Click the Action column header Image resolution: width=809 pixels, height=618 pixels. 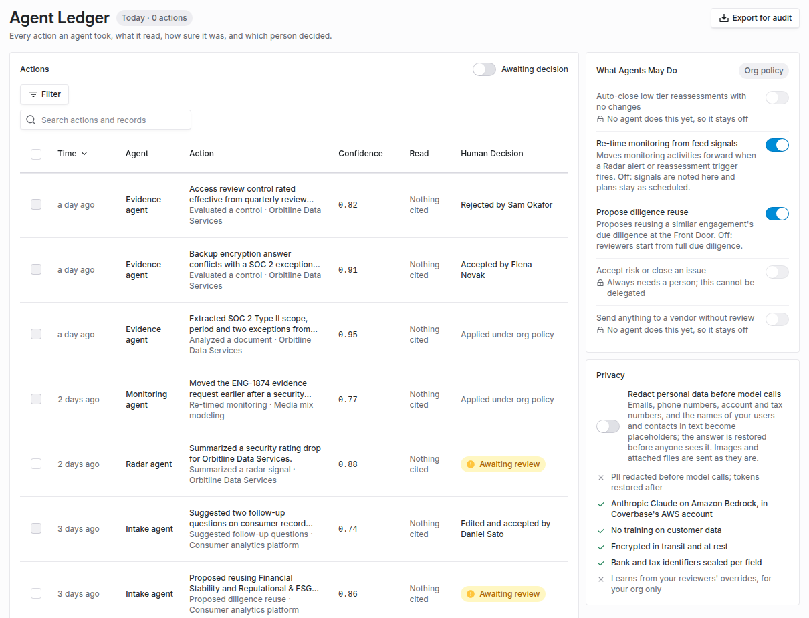click(201, 154)
